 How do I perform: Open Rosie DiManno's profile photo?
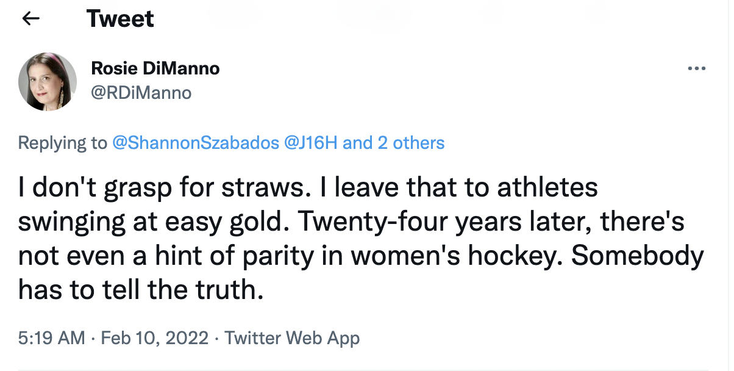tap(48, 82)
